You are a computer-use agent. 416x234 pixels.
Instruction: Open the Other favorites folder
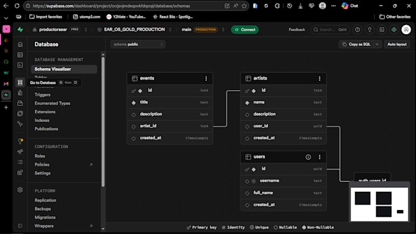point(395,17)
